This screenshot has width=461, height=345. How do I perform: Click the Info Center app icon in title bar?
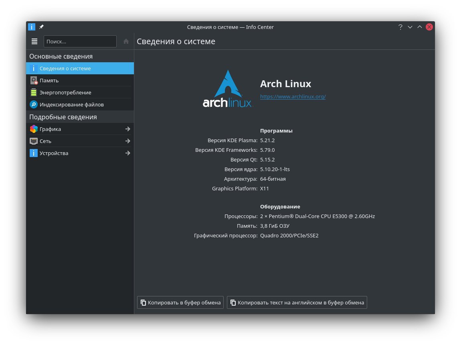31,27
